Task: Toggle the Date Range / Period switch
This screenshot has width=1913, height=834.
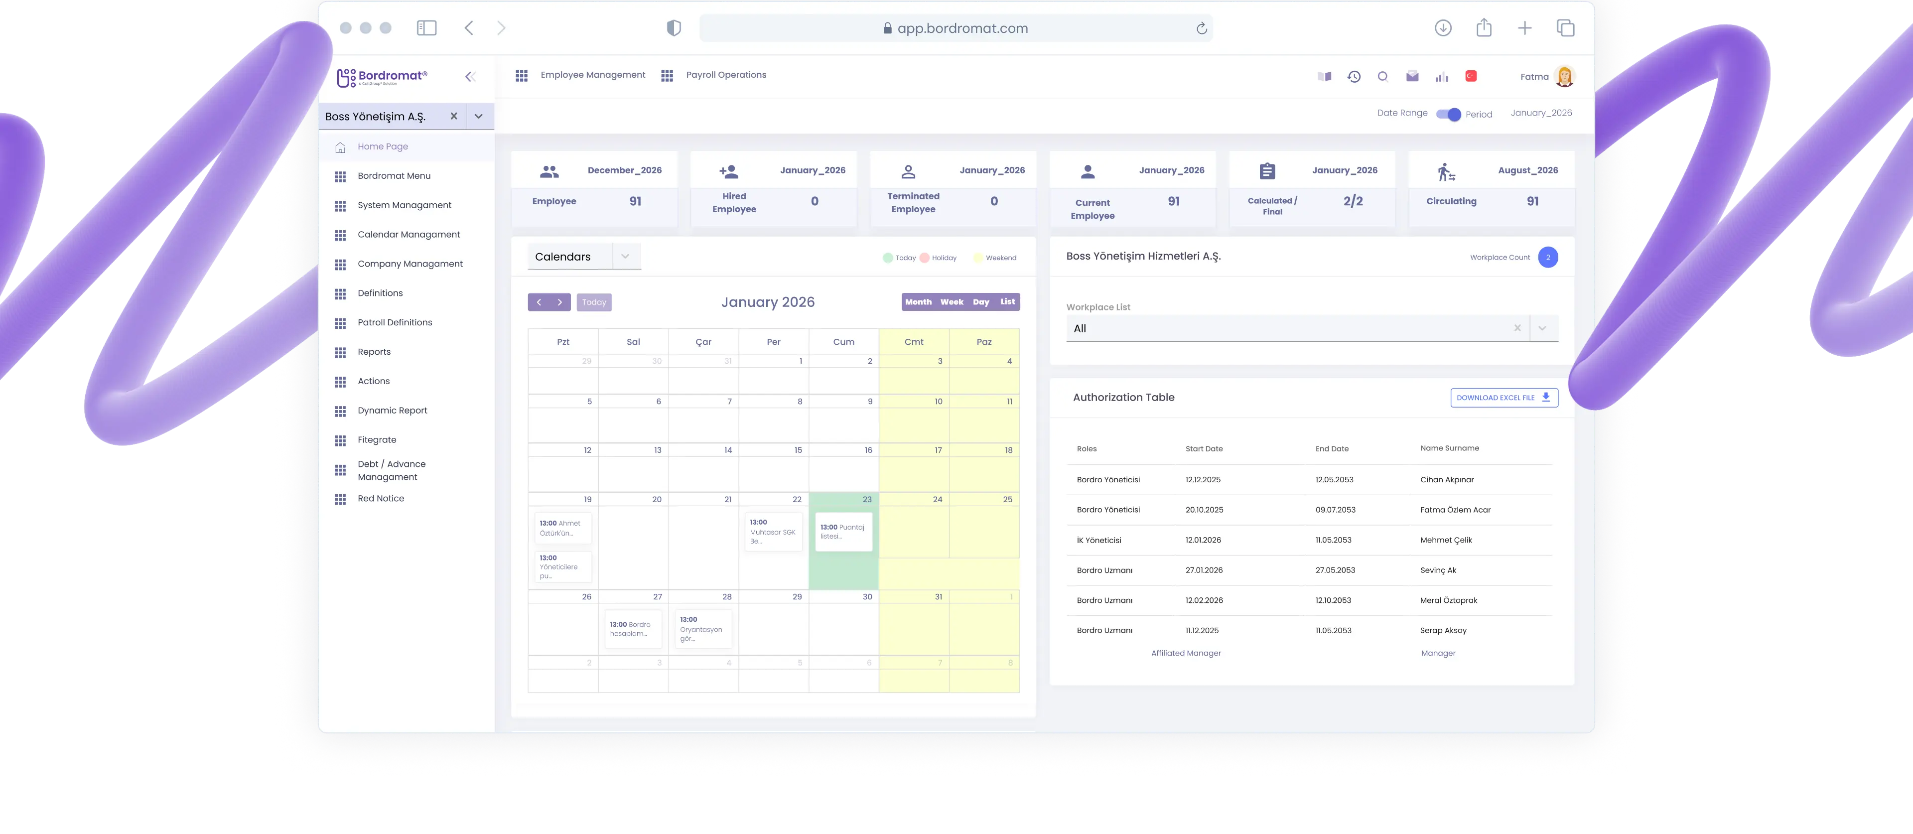Action: tap(1448, 115)
